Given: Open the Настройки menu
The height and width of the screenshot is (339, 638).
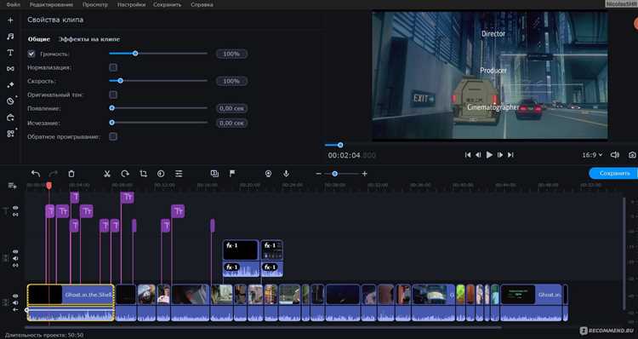Looking at the screenshot, I should (131, 4).
